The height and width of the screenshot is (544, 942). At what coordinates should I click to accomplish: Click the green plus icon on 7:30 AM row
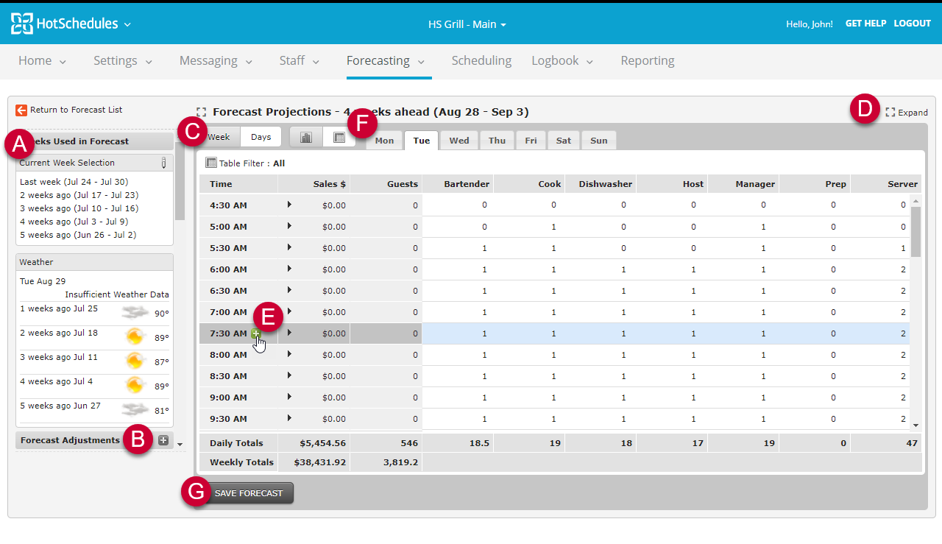coord(256,333)
